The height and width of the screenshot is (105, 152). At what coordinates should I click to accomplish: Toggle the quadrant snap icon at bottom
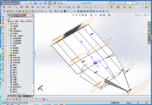coord(14,99)
